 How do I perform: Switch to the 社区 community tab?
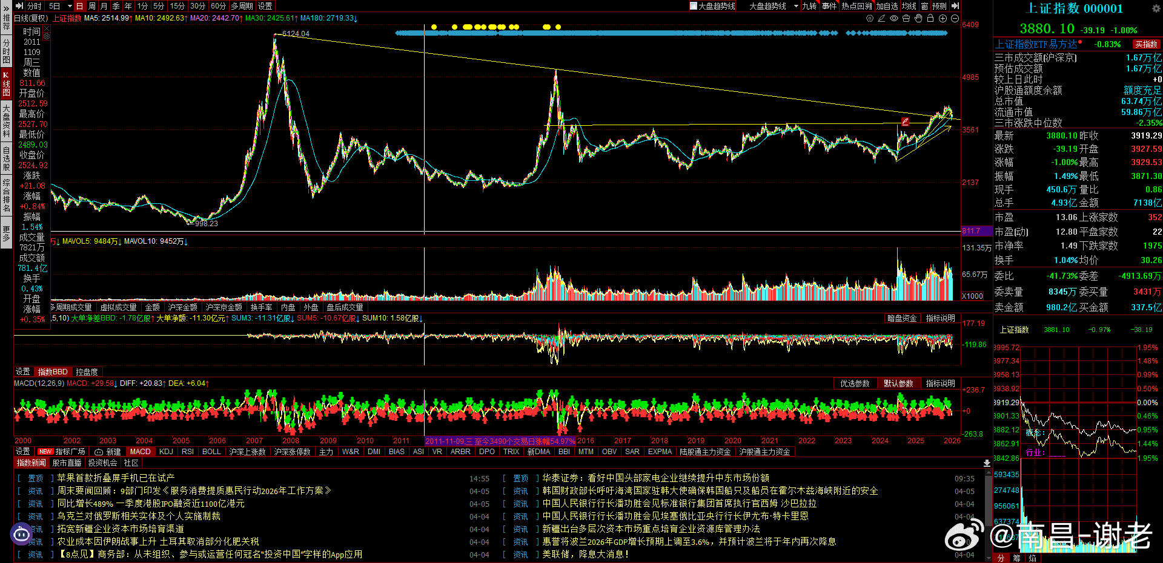pyautogui.click(x=131, y=463)
